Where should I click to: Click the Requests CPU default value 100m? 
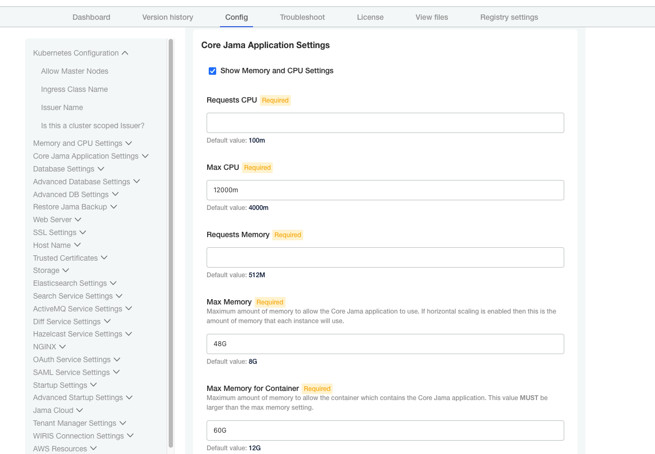click(x=257, y=140)
